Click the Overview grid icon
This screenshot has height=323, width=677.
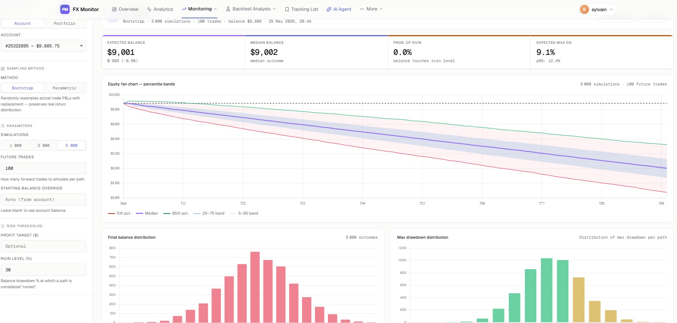click(114, 9)
